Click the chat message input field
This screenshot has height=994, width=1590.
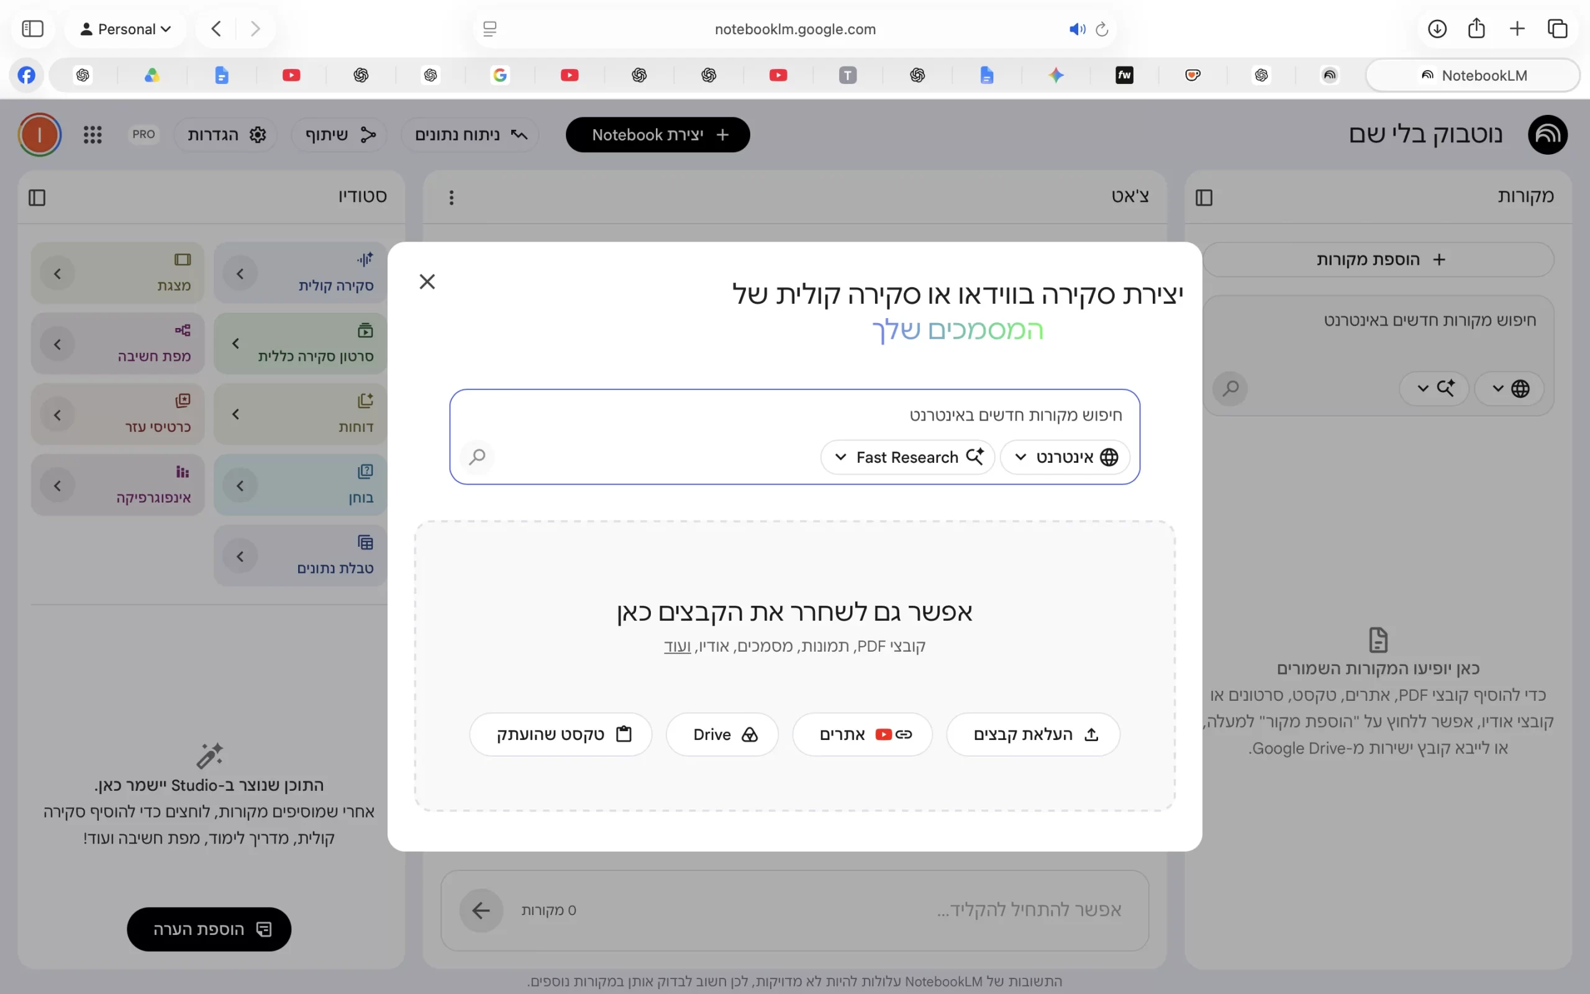854,911
